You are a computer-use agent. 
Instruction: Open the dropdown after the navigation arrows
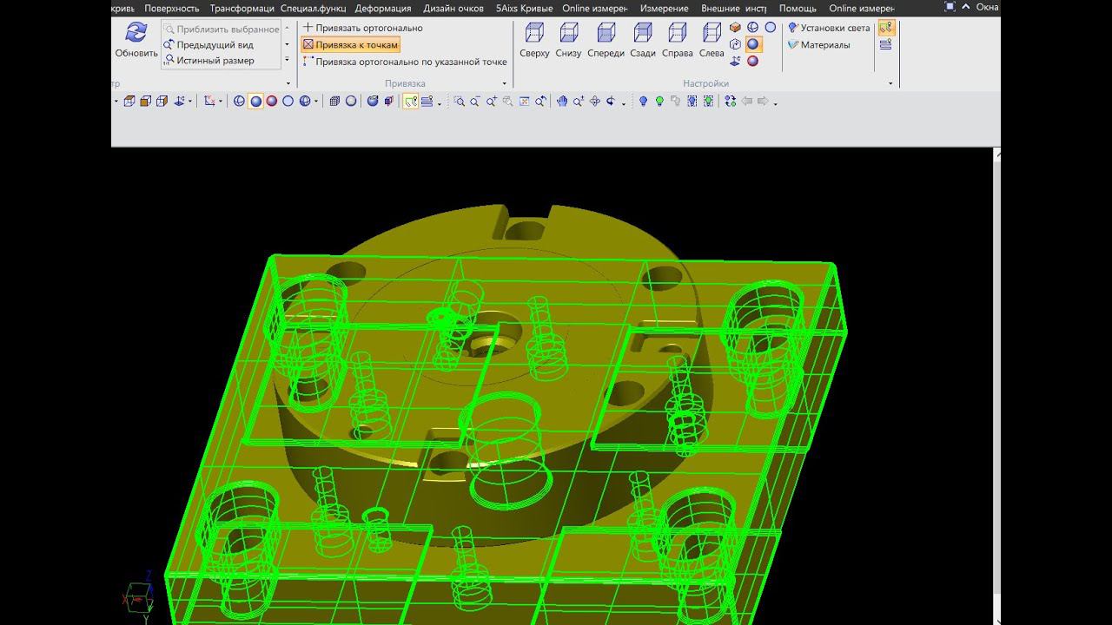(x=775, y=102)
